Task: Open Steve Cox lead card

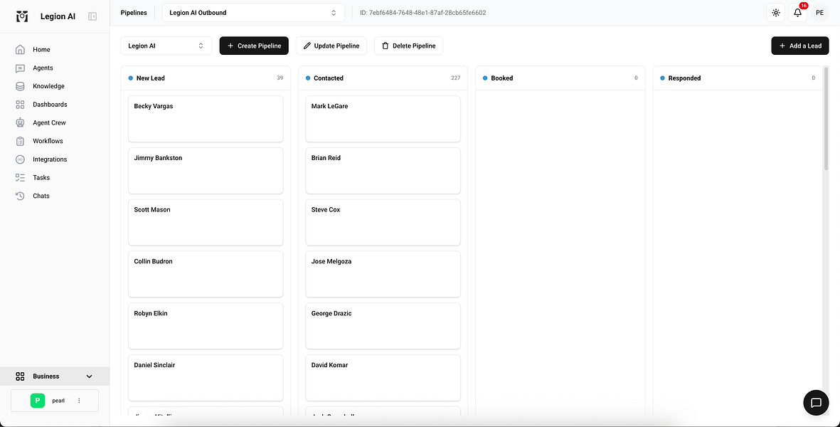Action: click(383, 222)
